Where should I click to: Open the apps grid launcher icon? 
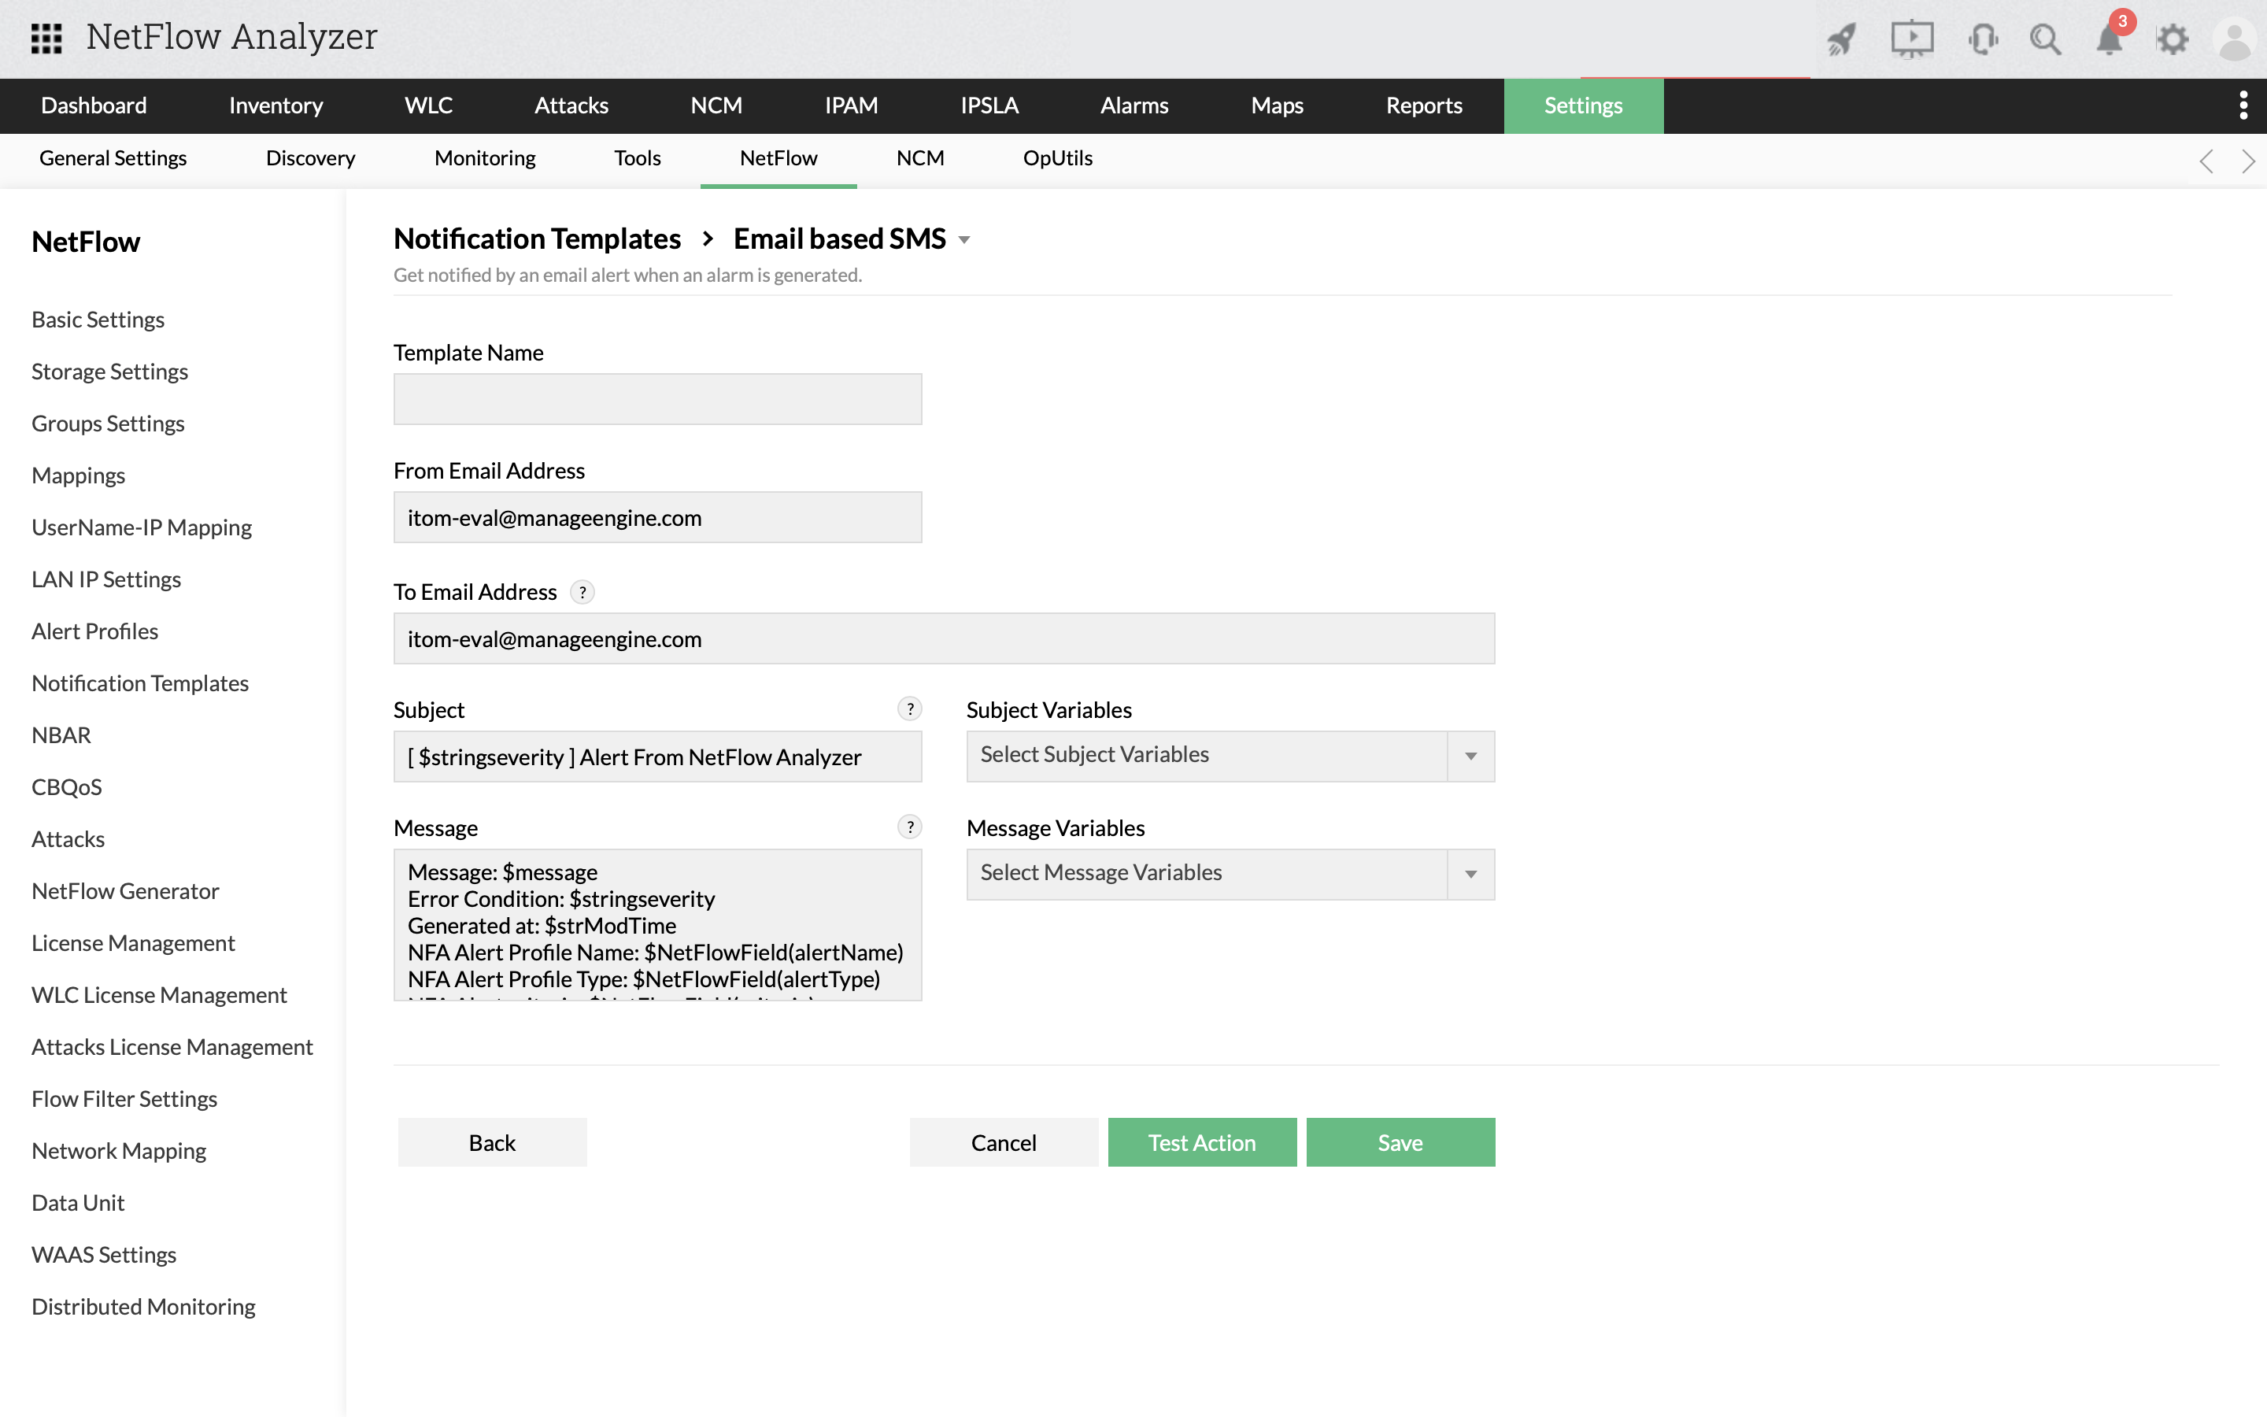tap(46, 39)
